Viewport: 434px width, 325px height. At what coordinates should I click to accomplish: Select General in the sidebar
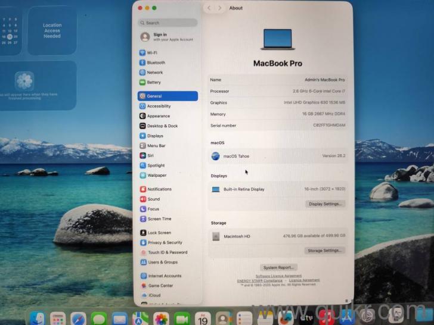pyautogui.click(x=168, y=96)
